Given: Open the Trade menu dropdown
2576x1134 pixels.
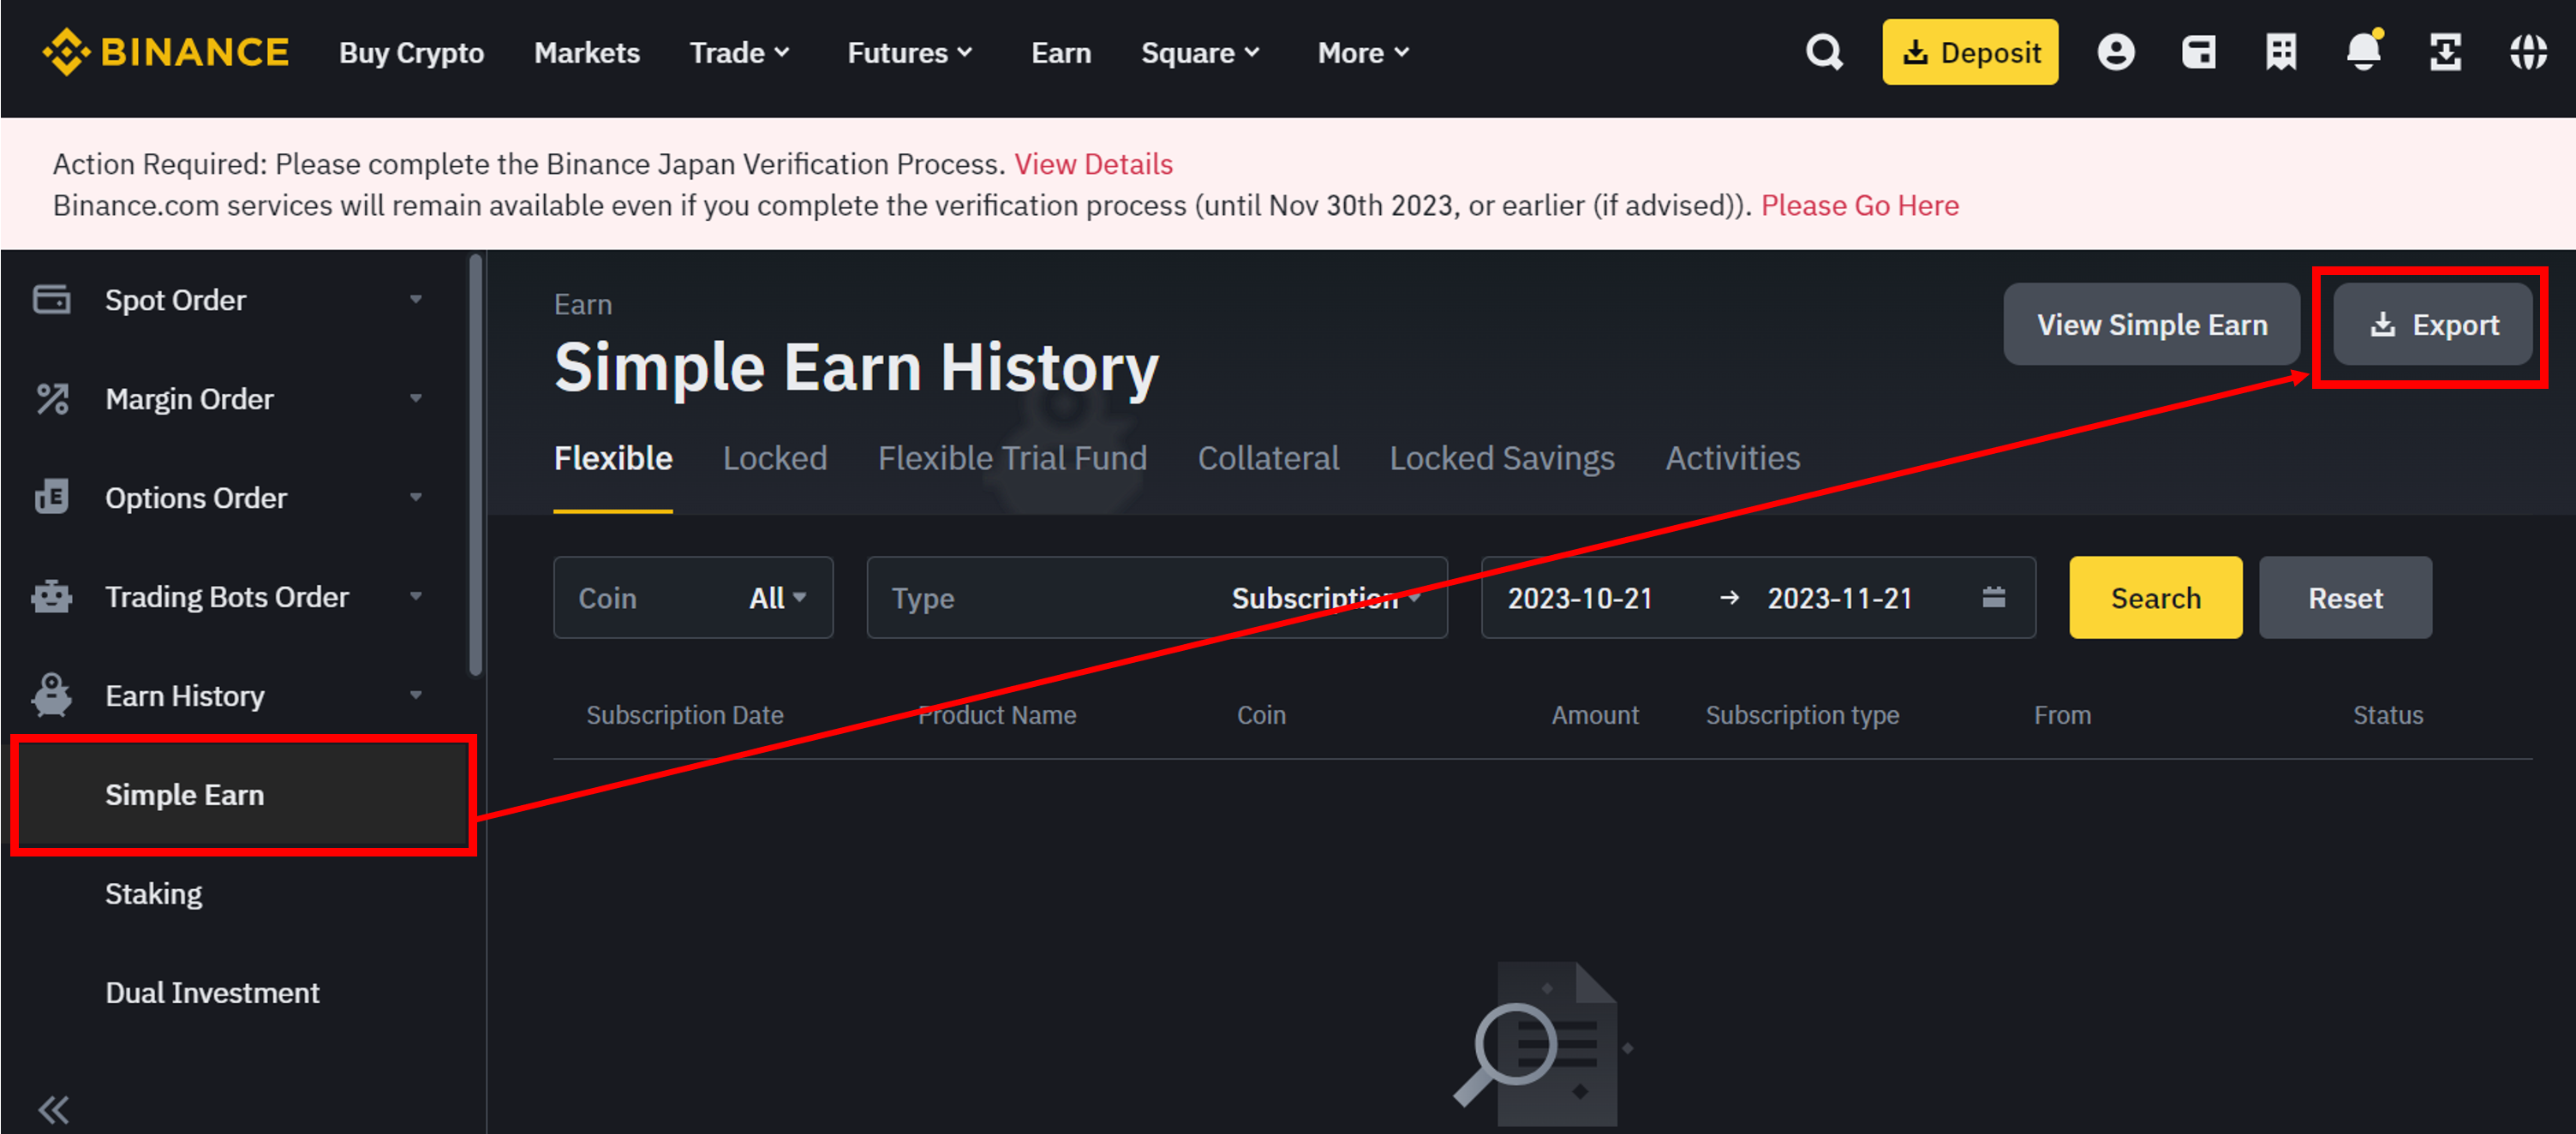Looking at the screenshot, I should (x=739, y=52).
